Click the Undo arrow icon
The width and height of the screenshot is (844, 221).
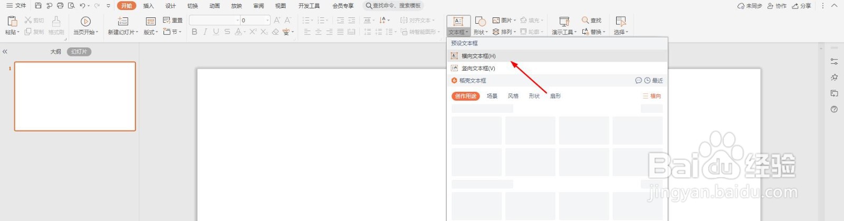(x=83, y=6)
